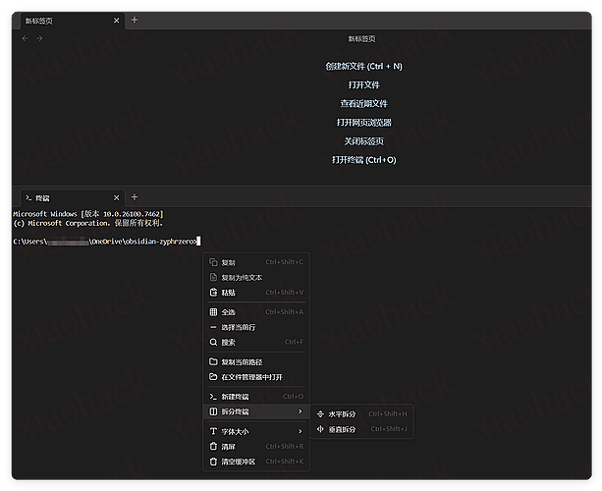Click the 查看近期文件 link

pyautogui.click(x=363, y=104)
